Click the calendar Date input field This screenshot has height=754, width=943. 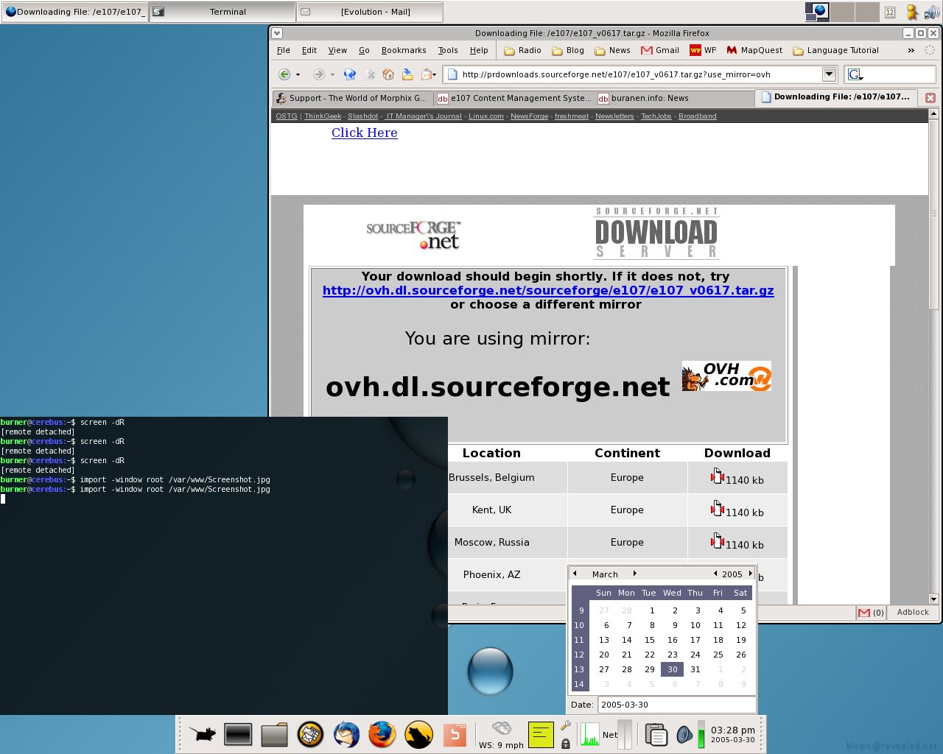676,705
